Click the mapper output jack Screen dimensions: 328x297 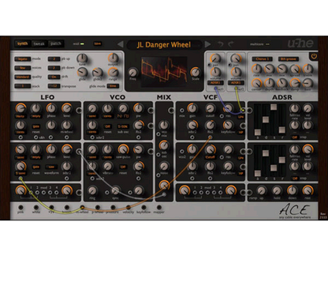point(159,208)
